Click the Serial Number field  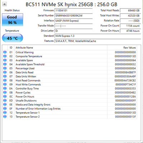pos(73,16)
